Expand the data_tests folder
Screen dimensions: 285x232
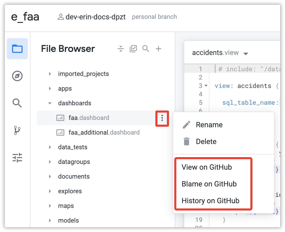[x=50, y=147]
